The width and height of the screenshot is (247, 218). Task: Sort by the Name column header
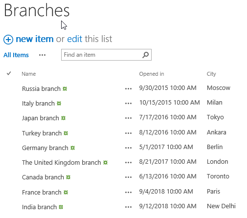click(x=29, y=74)
